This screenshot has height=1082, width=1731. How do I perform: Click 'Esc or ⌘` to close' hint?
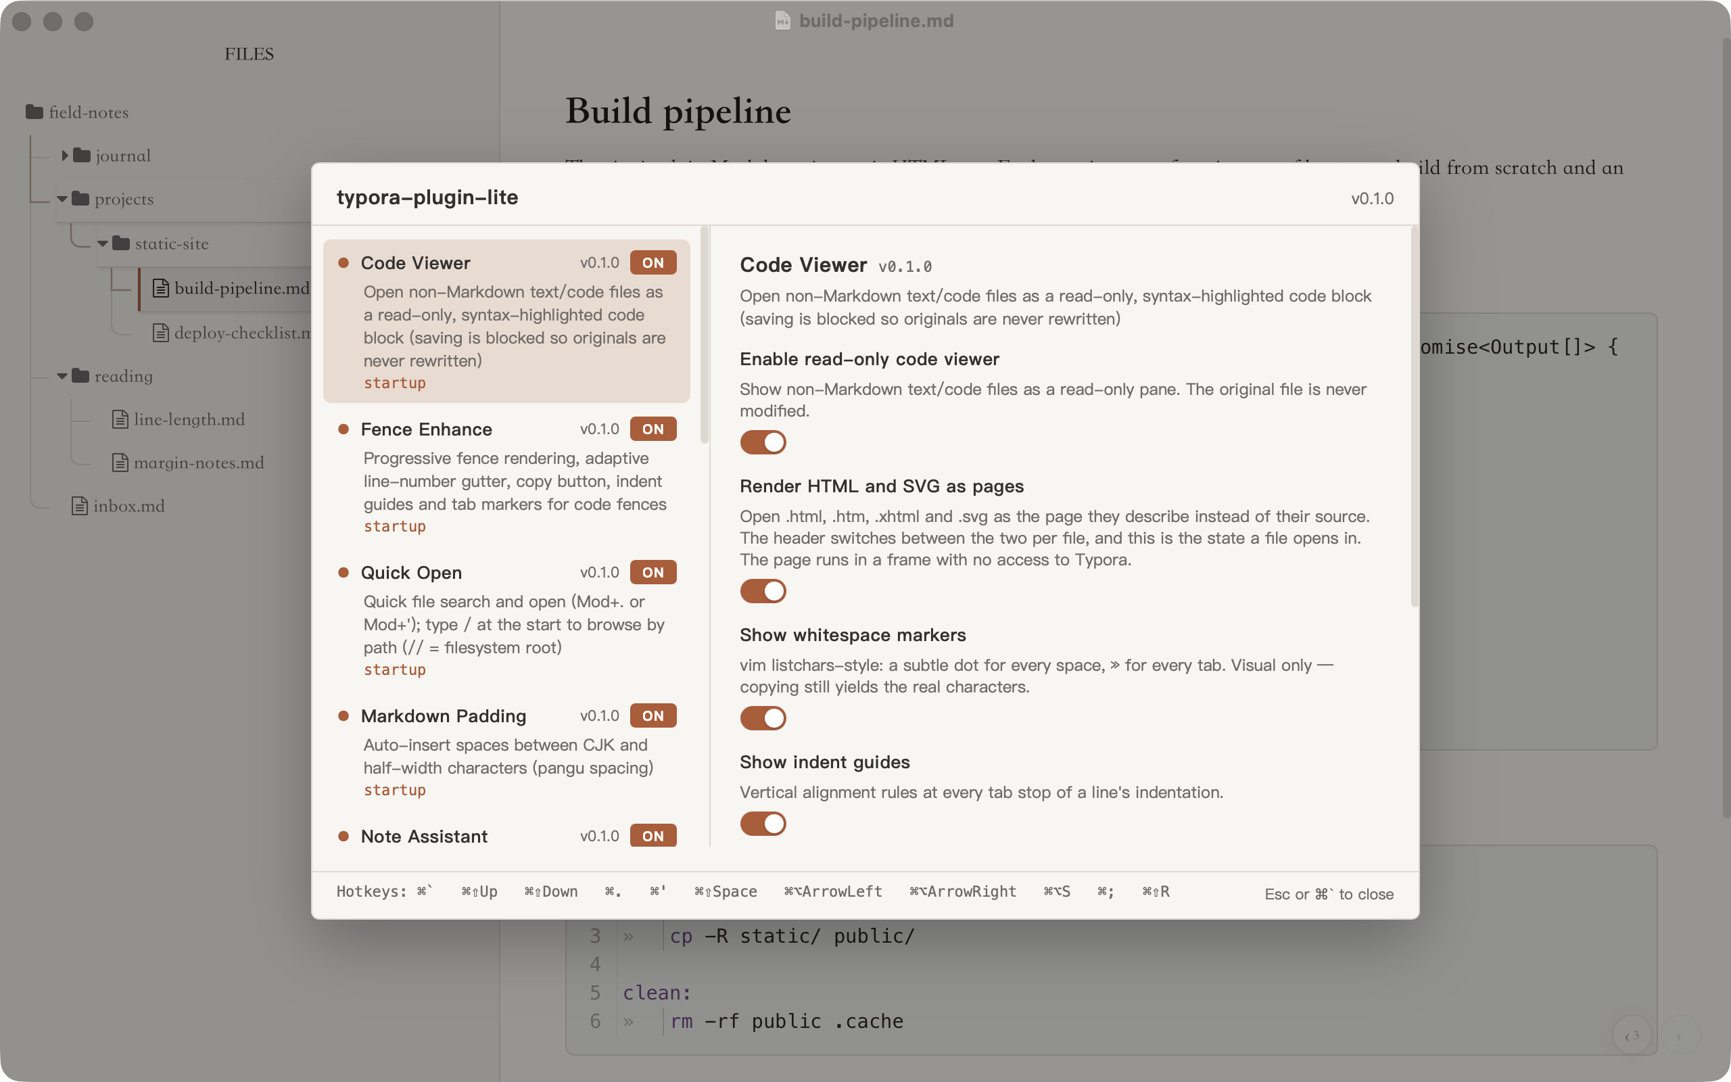(1329, 894)
